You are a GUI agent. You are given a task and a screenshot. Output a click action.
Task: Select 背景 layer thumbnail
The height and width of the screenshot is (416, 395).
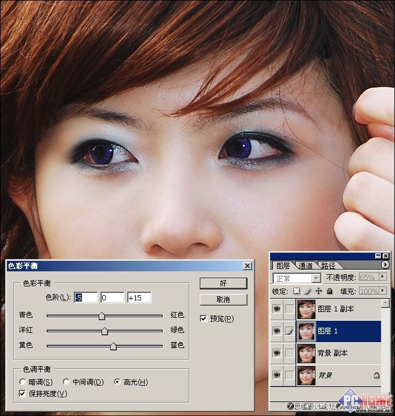tap(306, 375)
